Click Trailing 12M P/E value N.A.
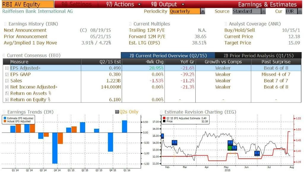 pyautogui.click(x=202, y=30)
